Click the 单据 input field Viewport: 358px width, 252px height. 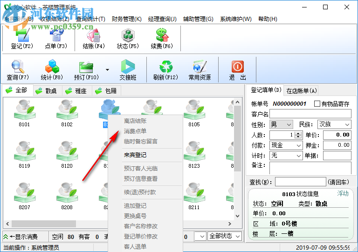click(337, 156)
